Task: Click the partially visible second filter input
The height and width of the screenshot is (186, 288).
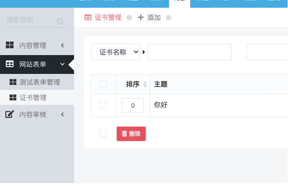Action: pos(267,52)
